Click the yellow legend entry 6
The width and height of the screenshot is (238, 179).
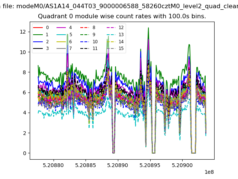point(64,41)
